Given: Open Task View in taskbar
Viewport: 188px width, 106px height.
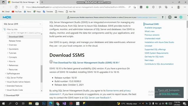Looking at the screenshot, I should click(23, 103).
